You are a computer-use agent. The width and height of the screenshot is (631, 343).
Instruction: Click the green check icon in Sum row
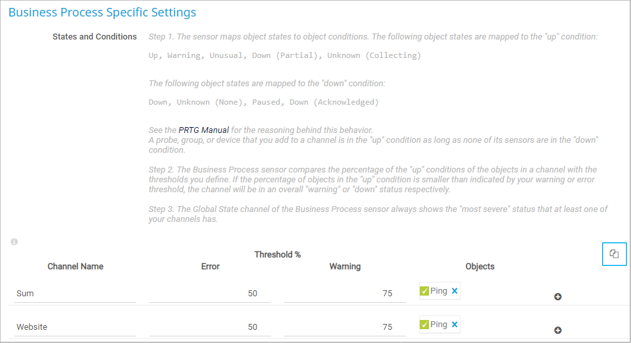424,291
